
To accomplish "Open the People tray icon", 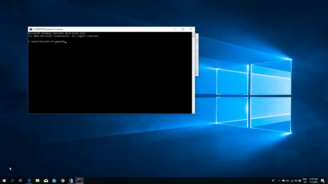I will (273, 181).
